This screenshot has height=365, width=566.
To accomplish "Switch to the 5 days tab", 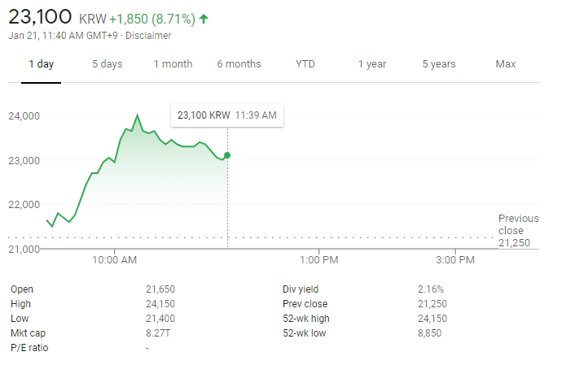I will [x=107, y=64].
